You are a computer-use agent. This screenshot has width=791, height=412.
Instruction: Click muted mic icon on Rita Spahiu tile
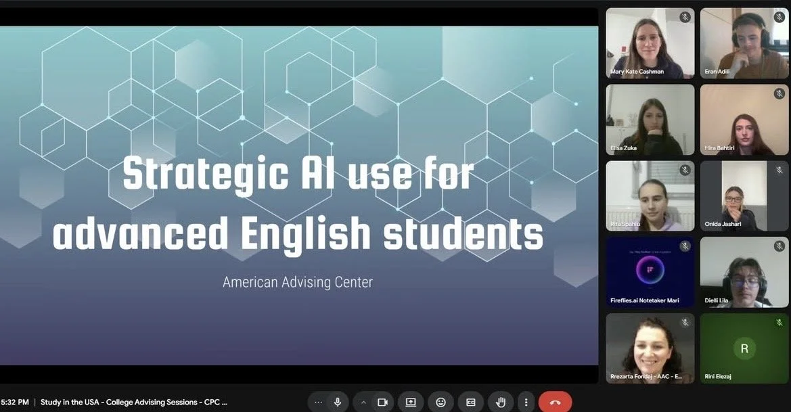coord(685,170)
